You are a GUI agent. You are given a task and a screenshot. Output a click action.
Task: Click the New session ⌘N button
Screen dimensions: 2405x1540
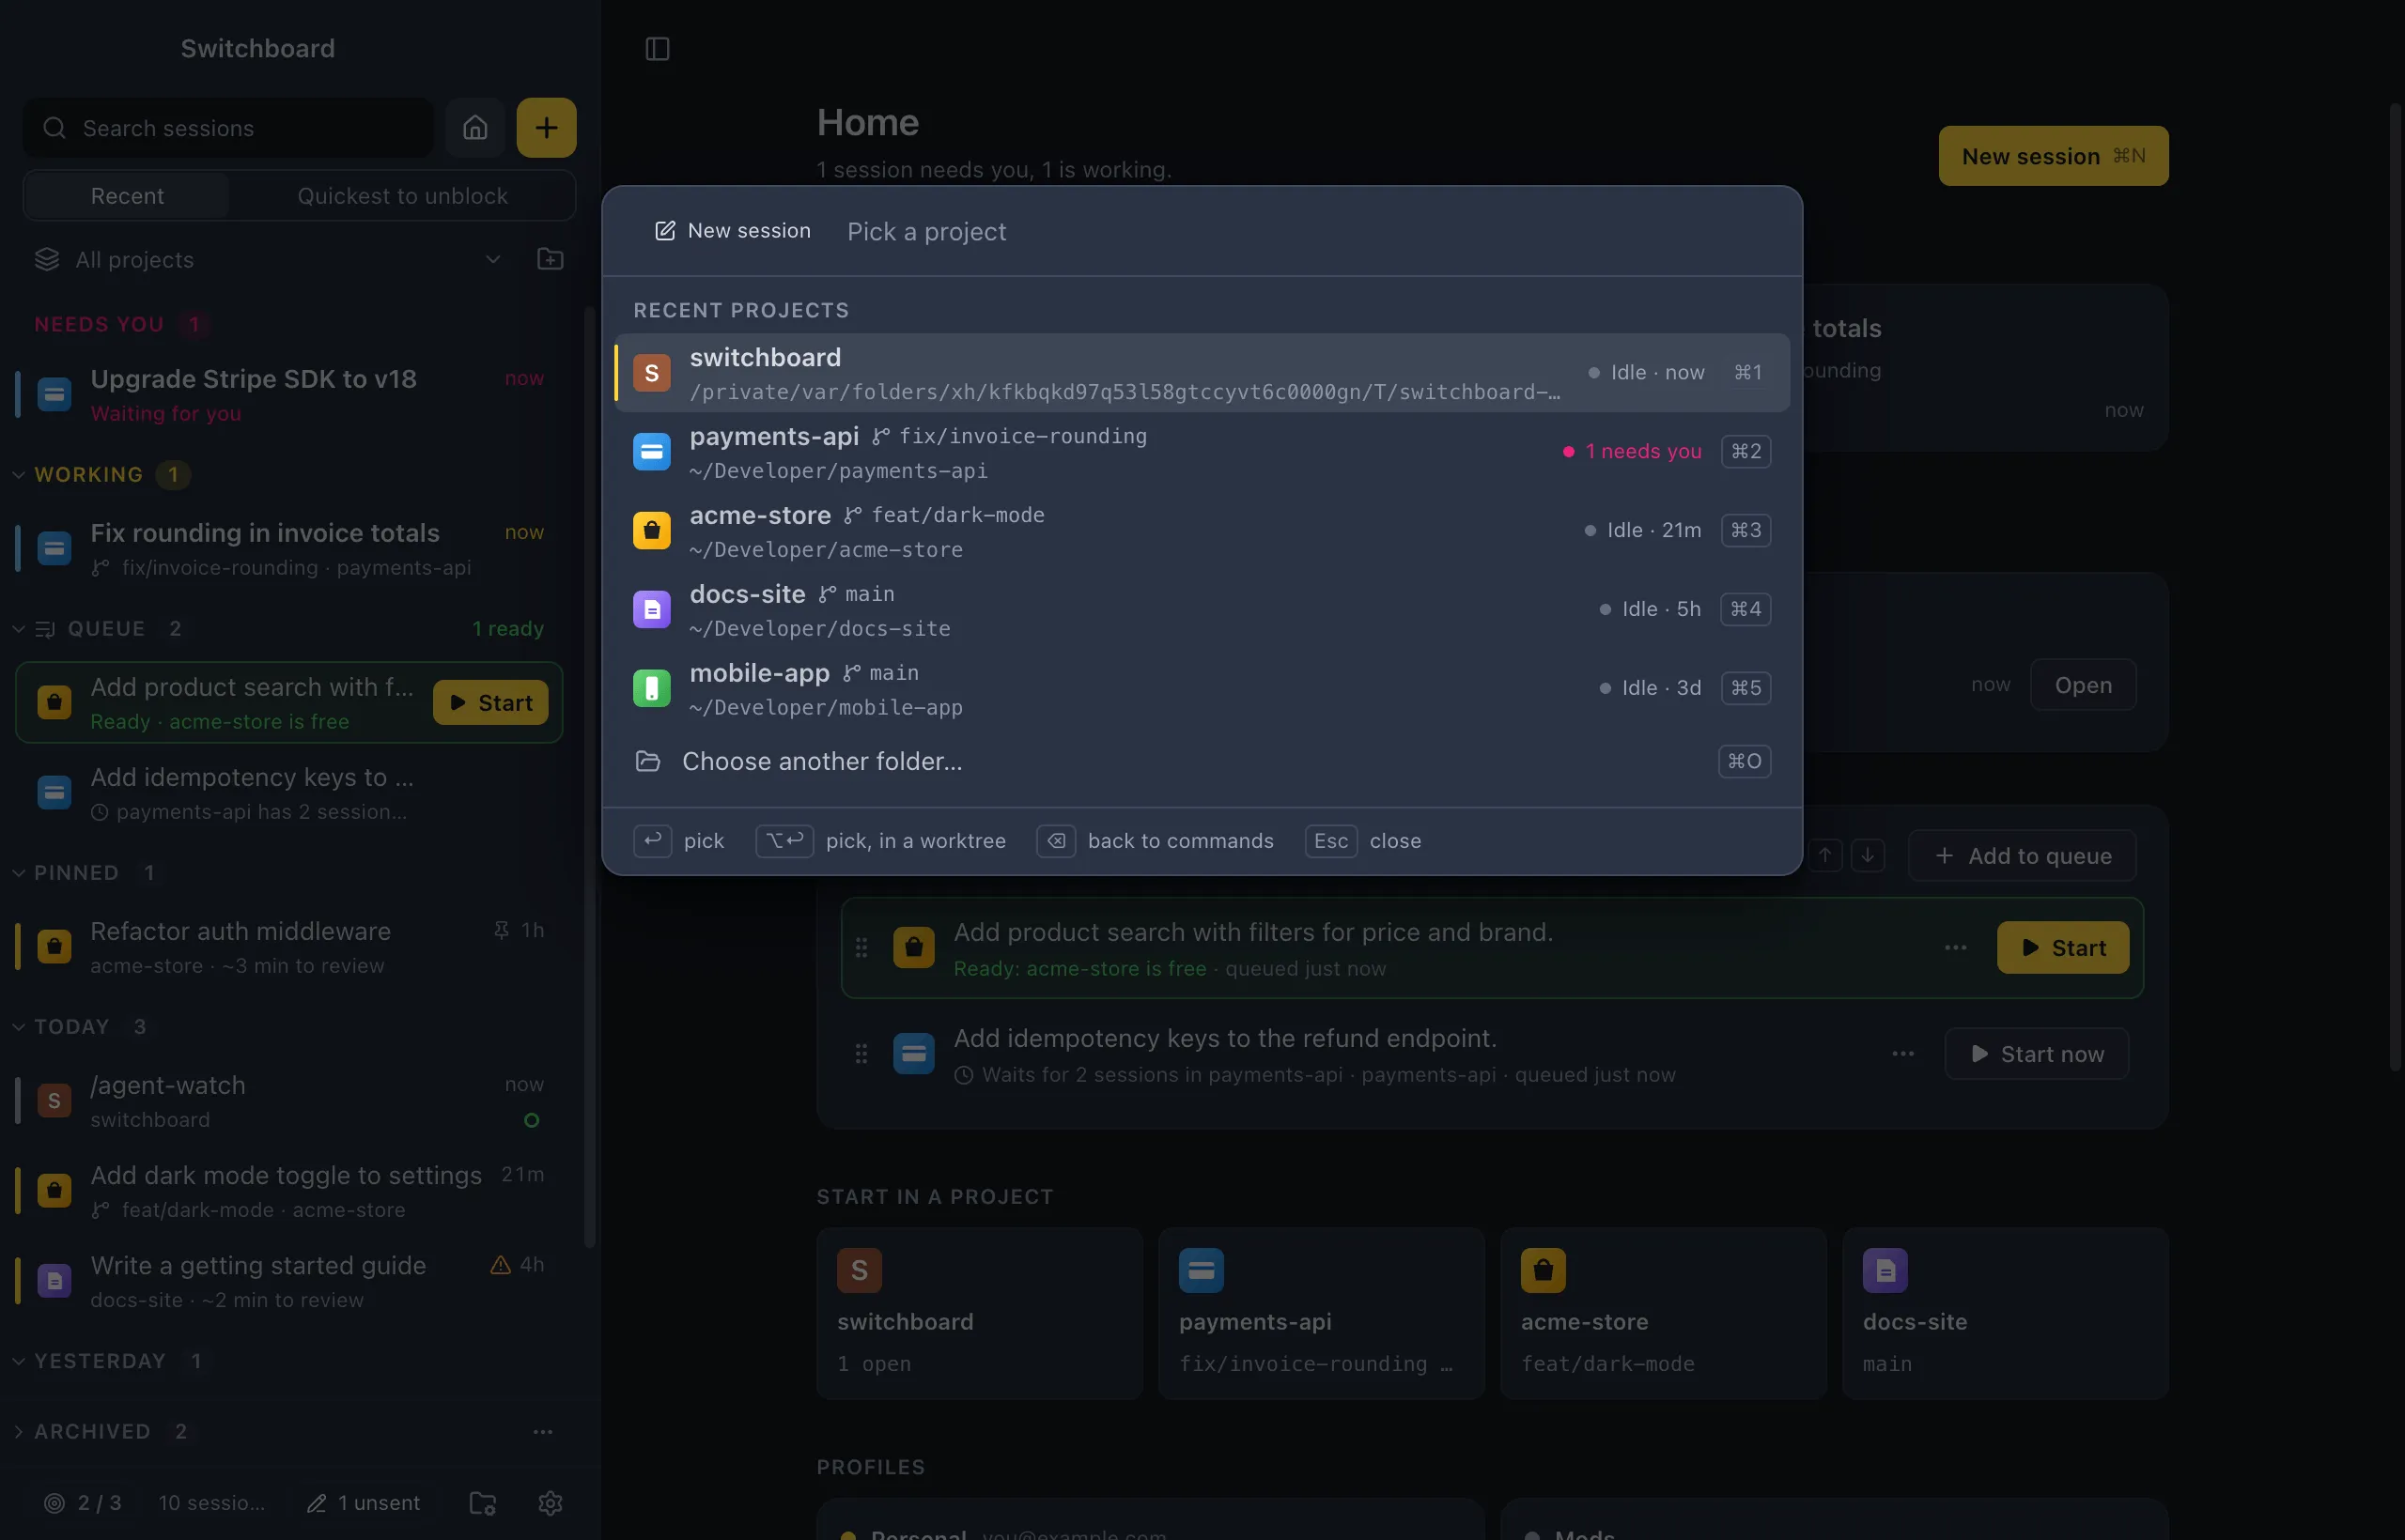tap(2053, 156)
